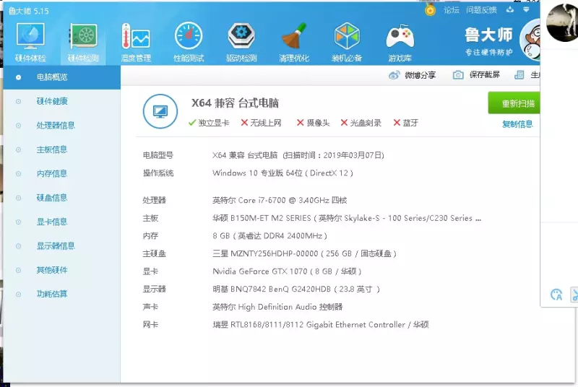Open the title bar dropdown menu arrow
The width and height of the screenshot is (578, 387).
[x=526, y=9]
